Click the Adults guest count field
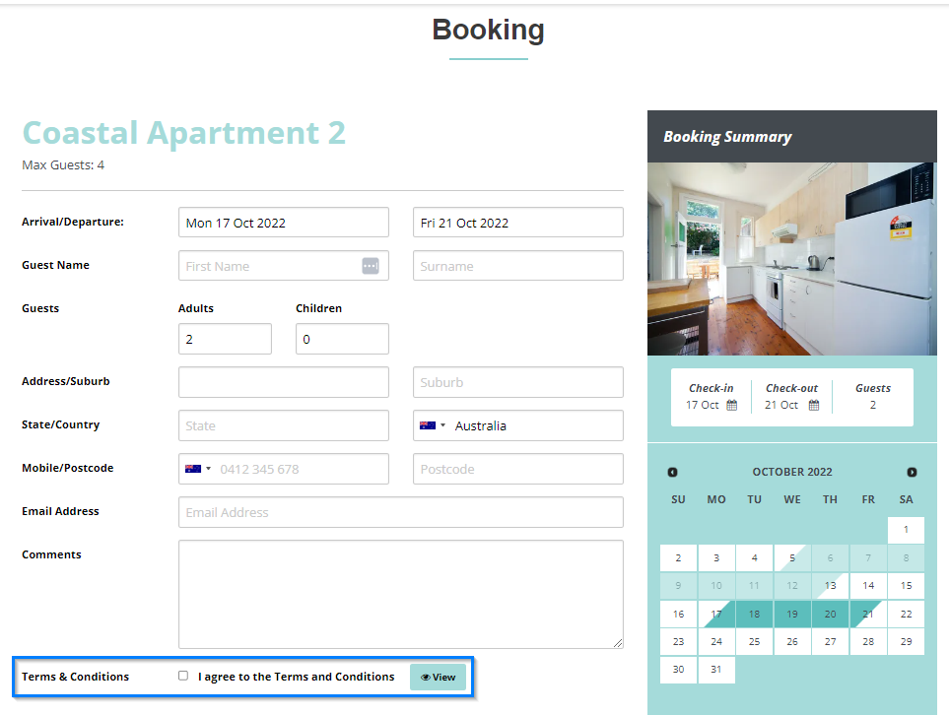949x715 pixels. tap(225, 339)
